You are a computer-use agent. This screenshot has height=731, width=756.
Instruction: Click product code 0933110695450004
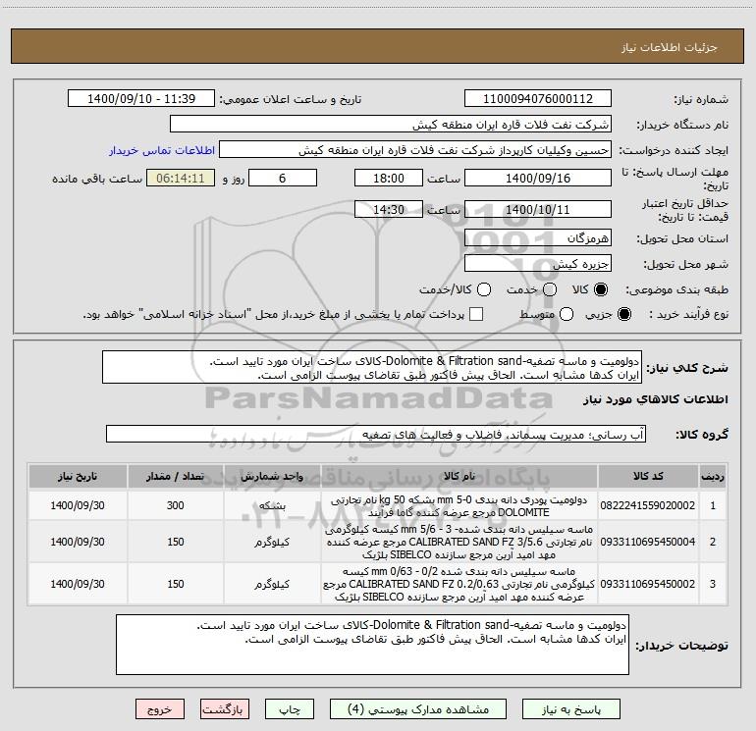(648, 542)
